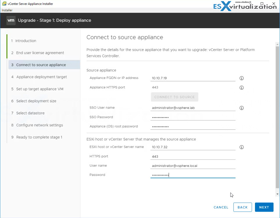Click the ESXi host or vCenter Server name field
The width and height of the screenshot is (280, 218).
pyautogui.click(x=193, y=147)
